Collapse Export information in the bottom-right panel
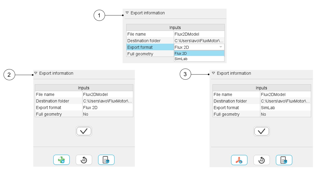This screenshot has height=171, width=317. pos(213,73)
